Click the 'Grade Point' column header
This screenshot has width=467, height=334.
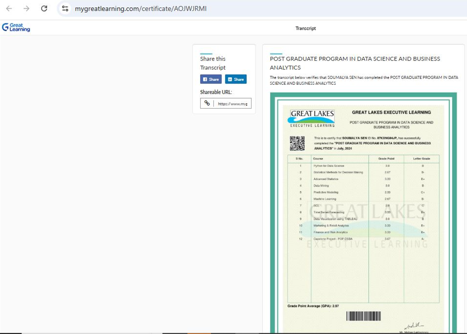pos(386,159)
